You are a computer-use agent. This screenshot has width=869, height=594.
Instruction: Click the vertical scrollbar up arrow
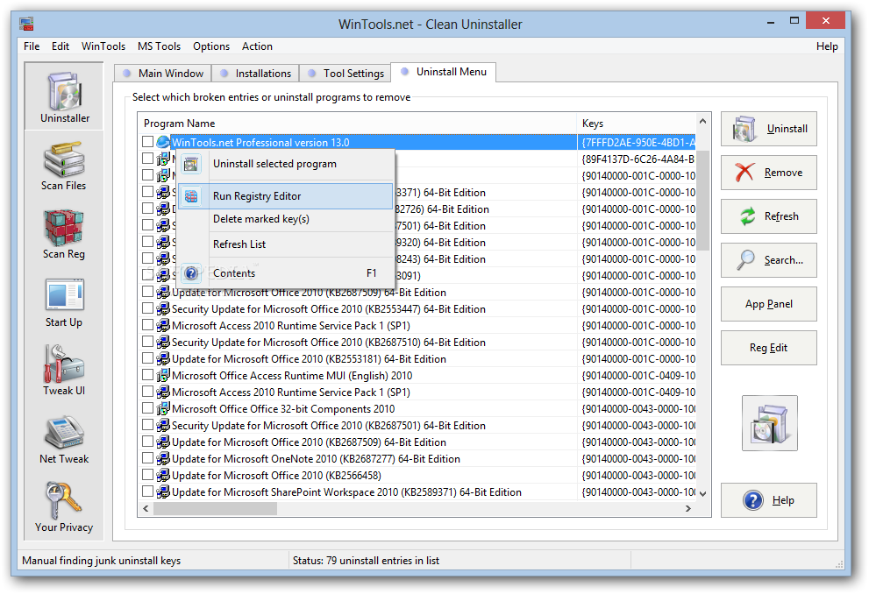coord(702,121)
